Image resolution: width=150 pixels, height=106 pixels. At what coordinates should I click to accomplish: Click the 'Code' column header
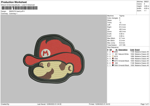132,50
